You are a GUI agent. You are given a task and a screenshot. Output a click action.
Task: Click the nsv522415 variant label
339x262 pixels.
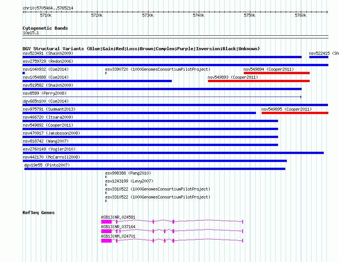point(324,53)
